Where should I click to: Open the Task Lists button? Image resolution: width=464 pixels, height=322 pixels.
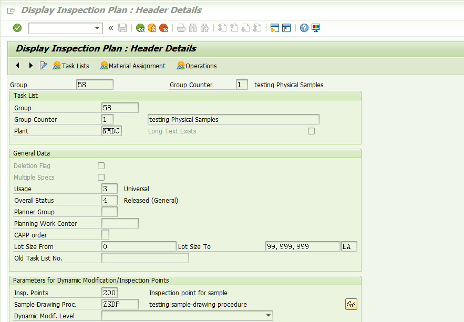(x=71, y=66)
